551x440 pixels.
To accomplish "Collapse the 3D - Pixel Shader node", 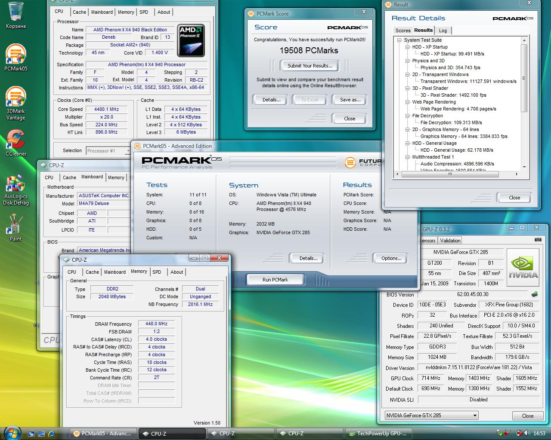I will [408, 88].
